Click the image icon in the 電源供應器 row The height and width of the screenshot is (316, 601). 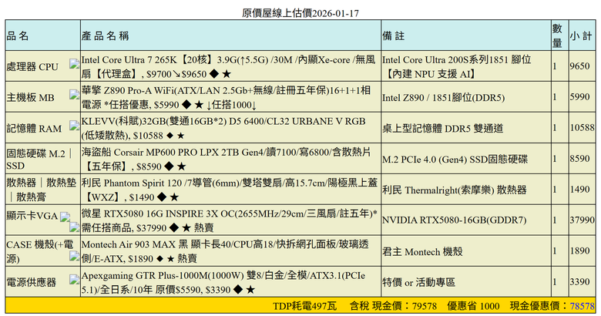tap(75, 280)
